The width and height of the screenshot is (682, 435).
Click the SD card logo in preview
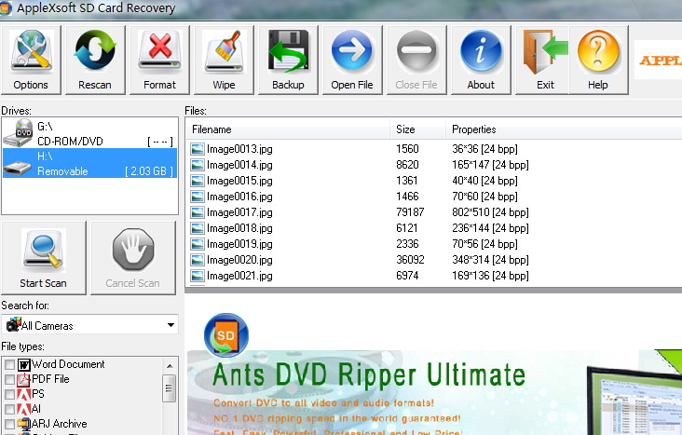(226, 335)
